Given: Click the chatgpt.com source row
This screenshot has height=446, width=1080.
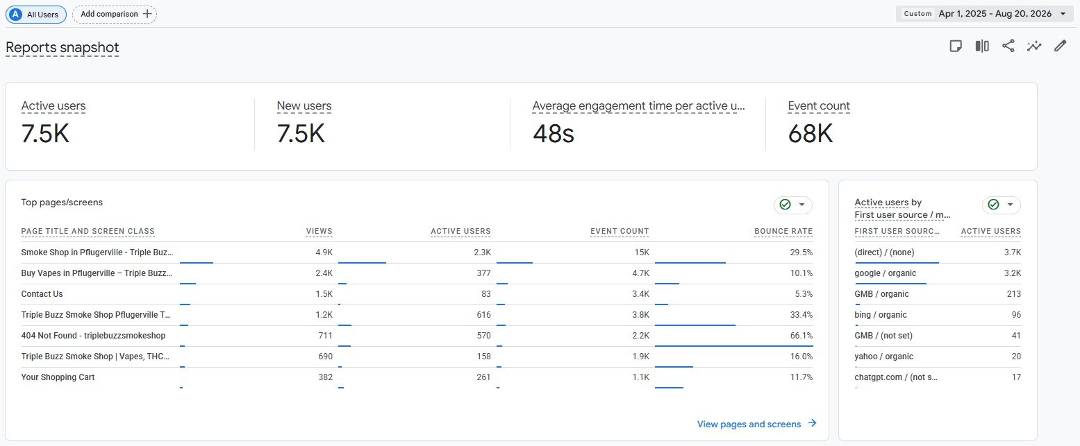Looking at the screenshot, I should tap(938, 377).
